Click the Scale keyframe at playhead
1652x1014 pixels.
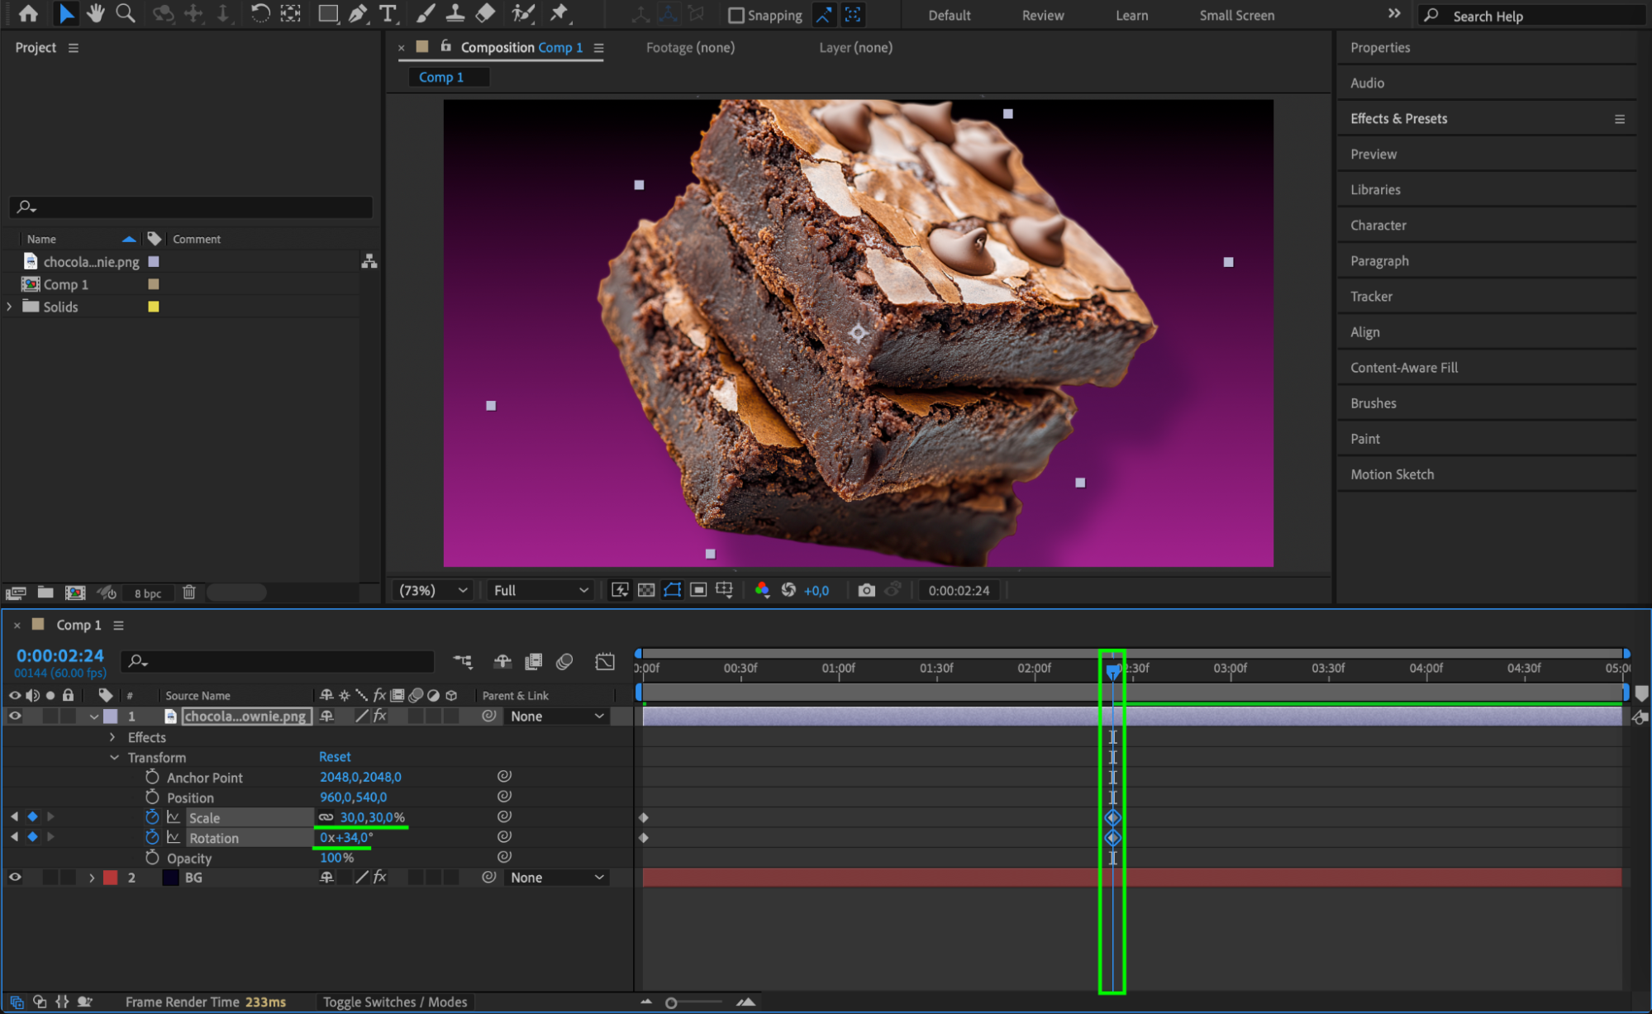1112,817
